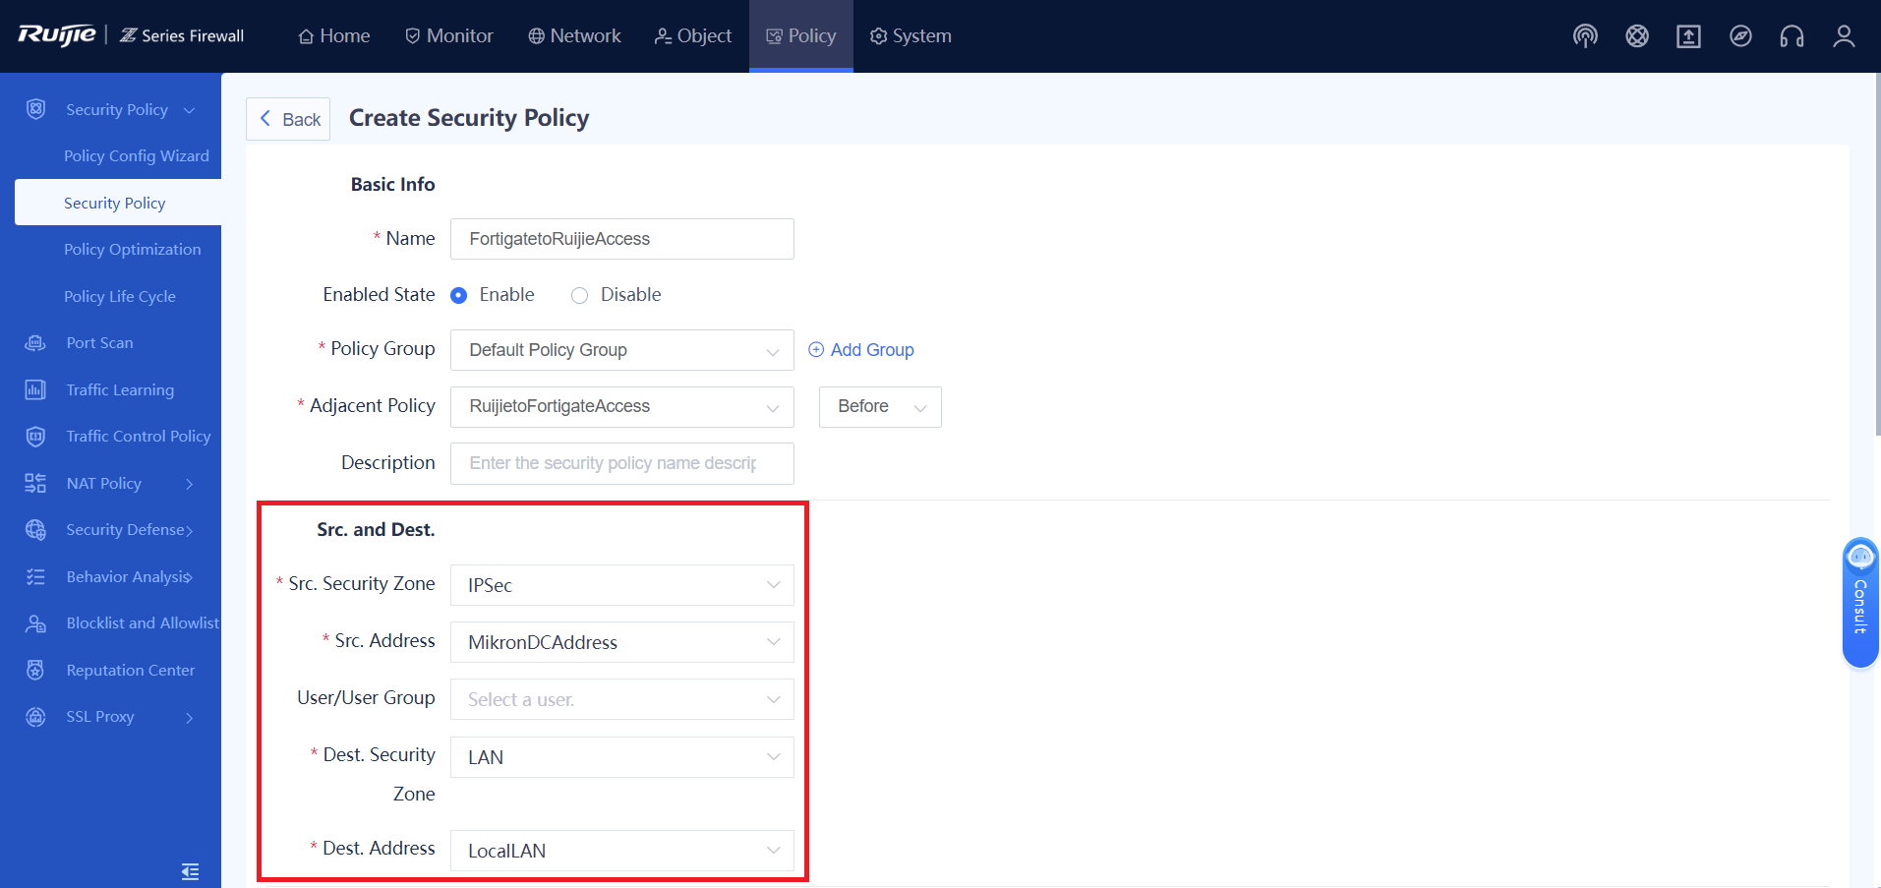Go to the Home tab
Viewport: 1881px width, 888px height.
click(x=334, y=36)
